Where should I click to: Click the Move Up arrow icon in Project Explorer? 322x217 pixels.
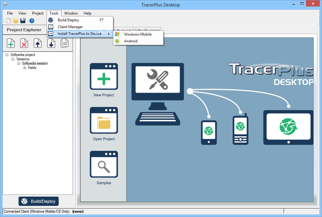pyautogui.click(x=38, y=43)
